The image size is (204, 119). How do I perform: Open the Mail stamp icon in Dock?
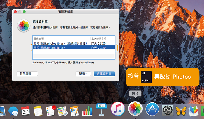click(2, 111)
